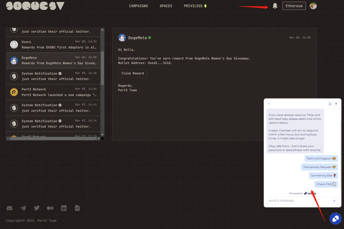This screenshot has height=229, width=344.
Task: Click the 'Hi Bella,' greeting text
Action: coord(126,50)
